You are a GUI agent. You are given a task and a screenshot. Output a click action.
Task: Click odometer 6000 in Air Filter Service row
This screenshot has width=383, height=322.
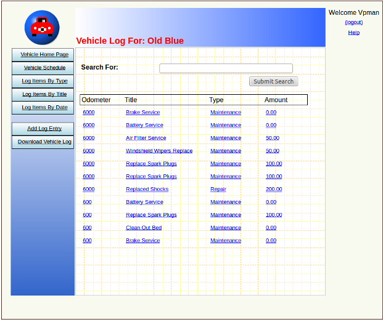[x=88, y=138]
